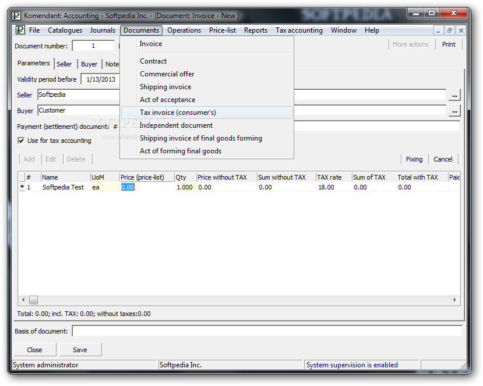Choose Contract from Documents menu
The image size is (483, 386).
click(207, 61)
